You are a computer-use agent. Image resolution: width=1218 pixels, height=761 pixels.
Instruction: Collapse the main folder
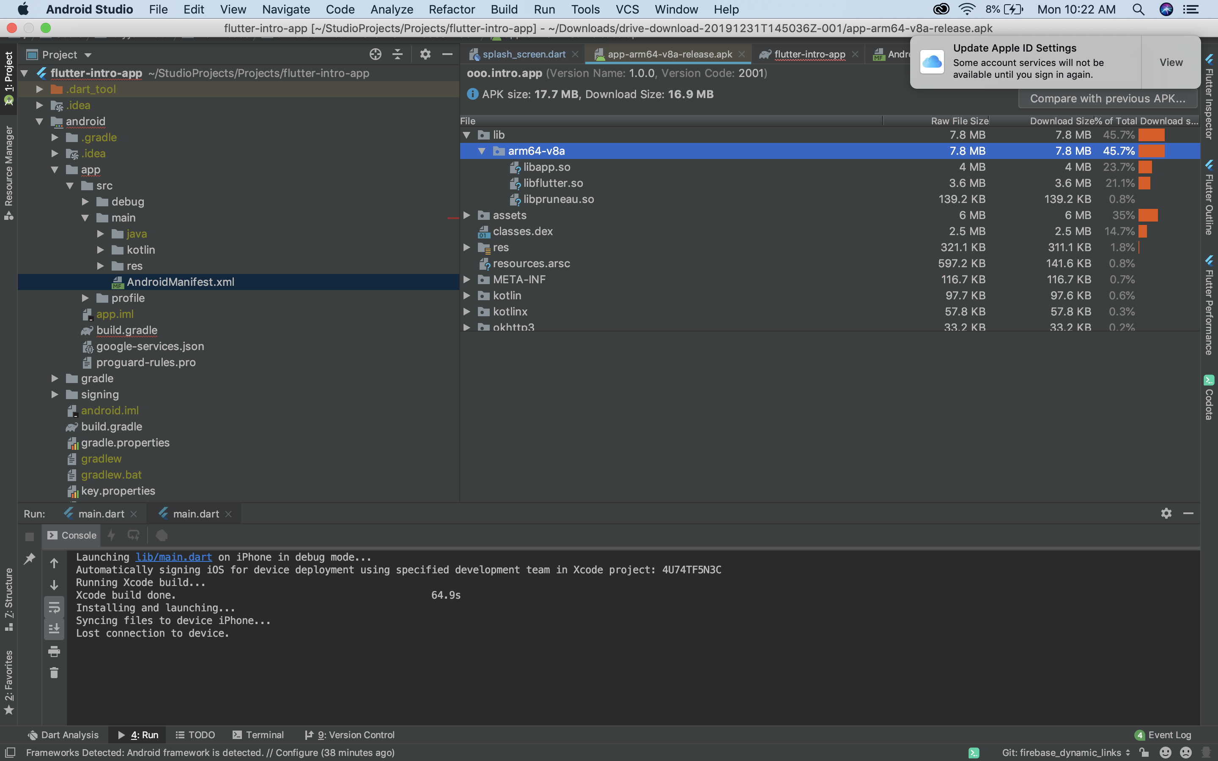click(x=85, y=217)
